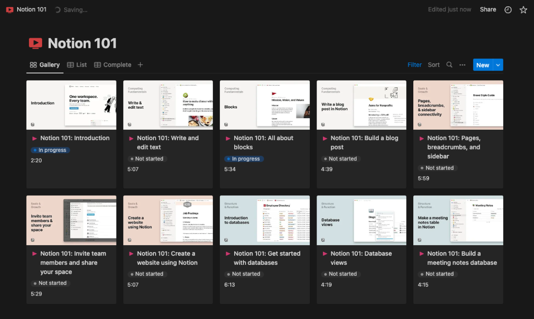Viewport: 534px width, 319px height.
Task: Click the 4:15 duration value
Action: click(423, 285)
